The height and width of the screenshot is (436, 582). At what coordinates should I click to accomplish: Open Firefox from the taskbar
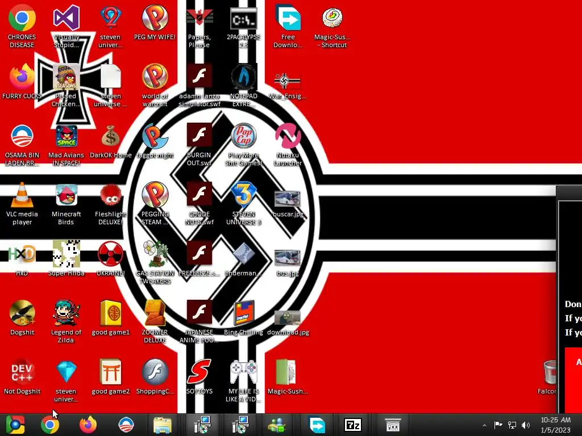point(88,425)
